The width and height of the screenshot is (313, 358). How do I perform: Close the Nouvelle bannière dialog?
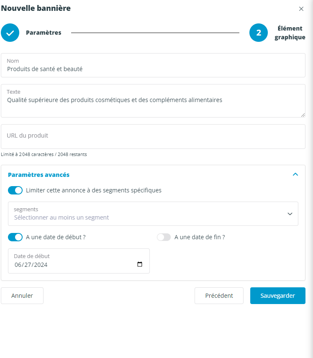(301, 9)
